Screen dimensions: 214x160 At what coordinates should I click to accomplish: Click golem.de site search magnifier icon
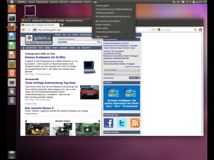(99, 42)
